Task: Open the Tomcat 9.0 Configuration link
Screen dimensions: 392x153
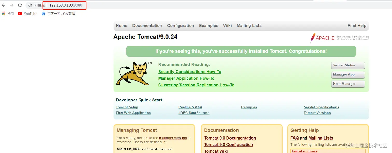Action: [229, 145]
